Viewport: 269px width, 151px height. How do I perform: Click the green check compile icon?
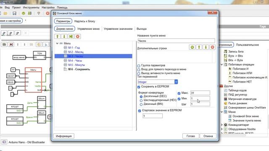pos(24,13)
